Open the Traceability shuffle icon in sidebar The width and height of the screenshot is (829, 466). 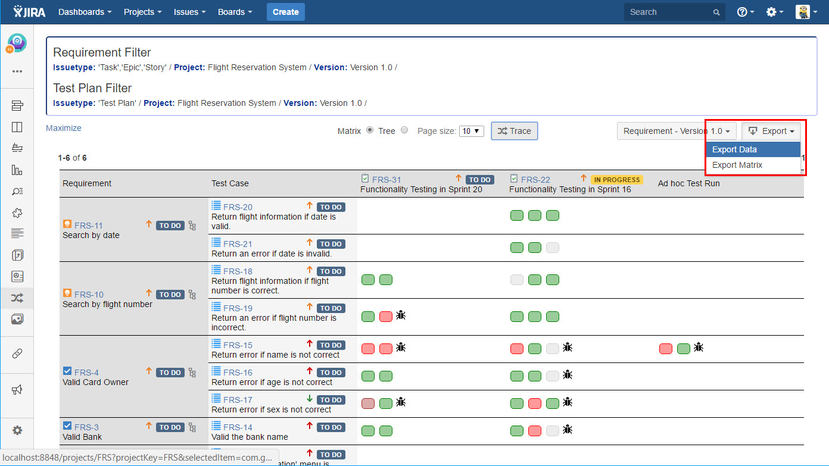tap(17, 298)
